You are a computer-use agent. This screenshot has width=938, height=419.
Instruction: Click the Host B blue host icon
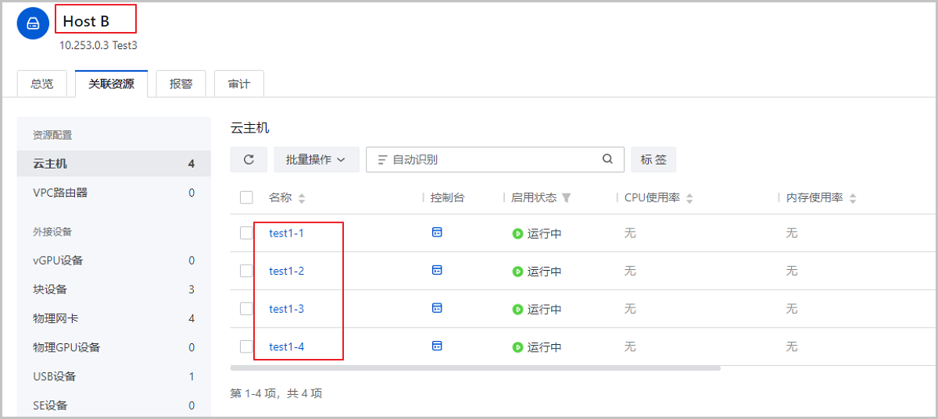click(33, 23)
